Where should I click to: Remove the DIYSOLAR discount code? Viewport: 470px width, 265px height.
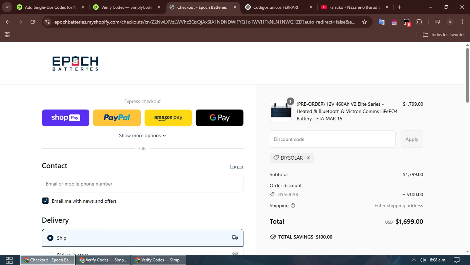tap(309, 158)
